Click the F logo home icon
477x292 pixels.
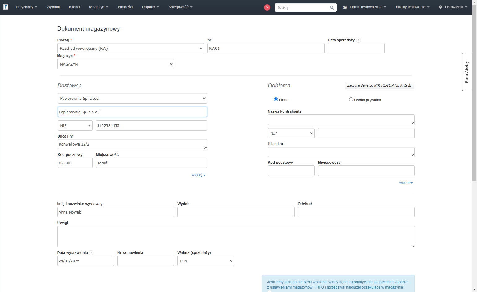(6, 7)
